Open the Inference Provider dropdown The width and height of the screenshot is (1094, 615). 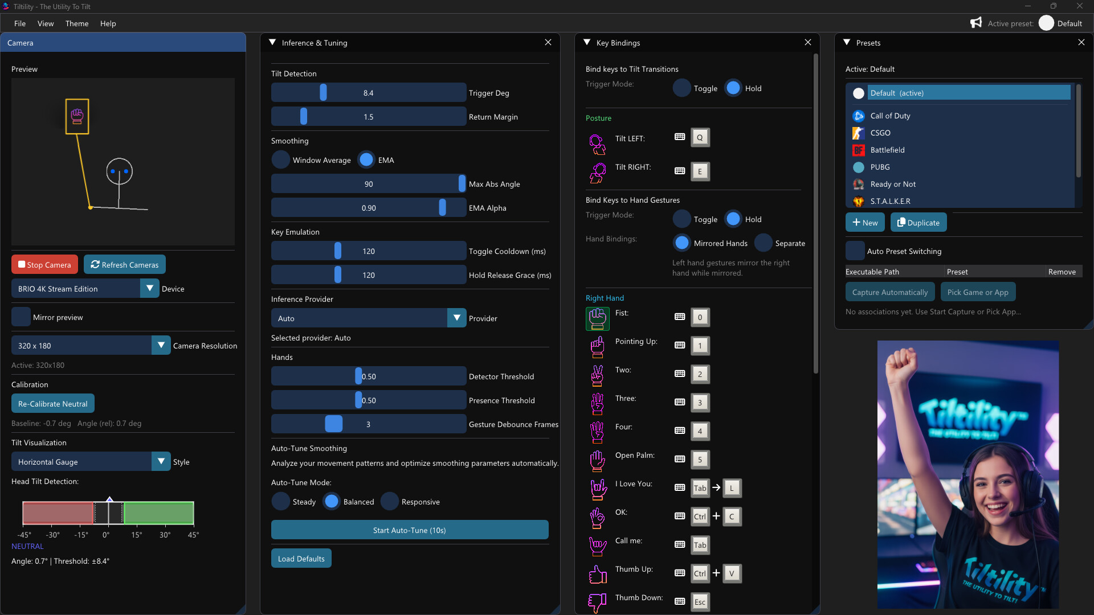456,318
